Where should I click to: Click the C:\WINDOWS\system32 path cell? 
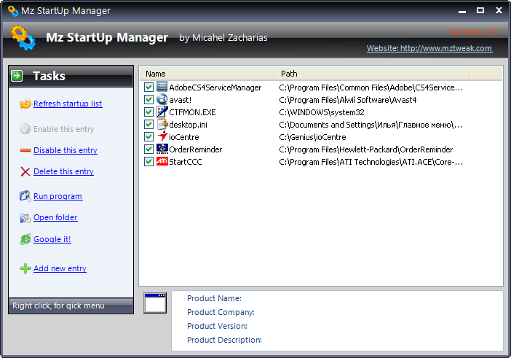[322, 112]
